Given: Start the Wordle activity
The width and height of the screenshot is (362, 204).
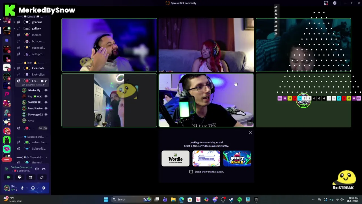Looking at the screenshot, I should point(175,158).
